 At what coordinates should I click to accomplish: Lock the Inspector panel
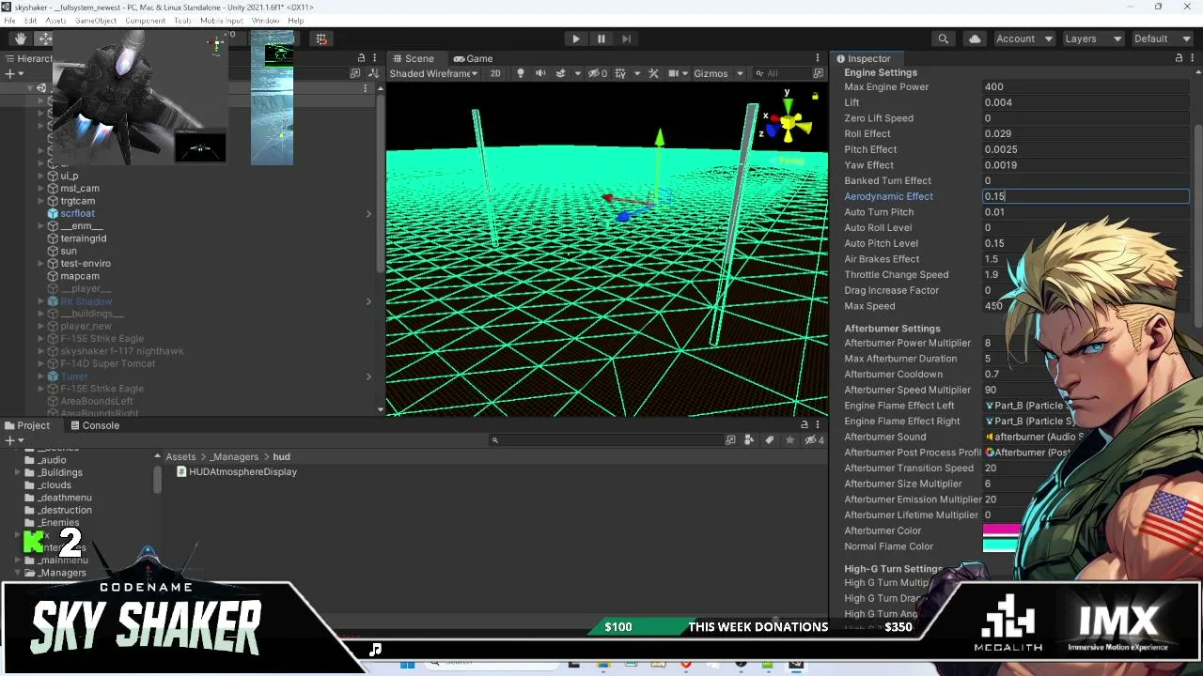[1179, 58]
